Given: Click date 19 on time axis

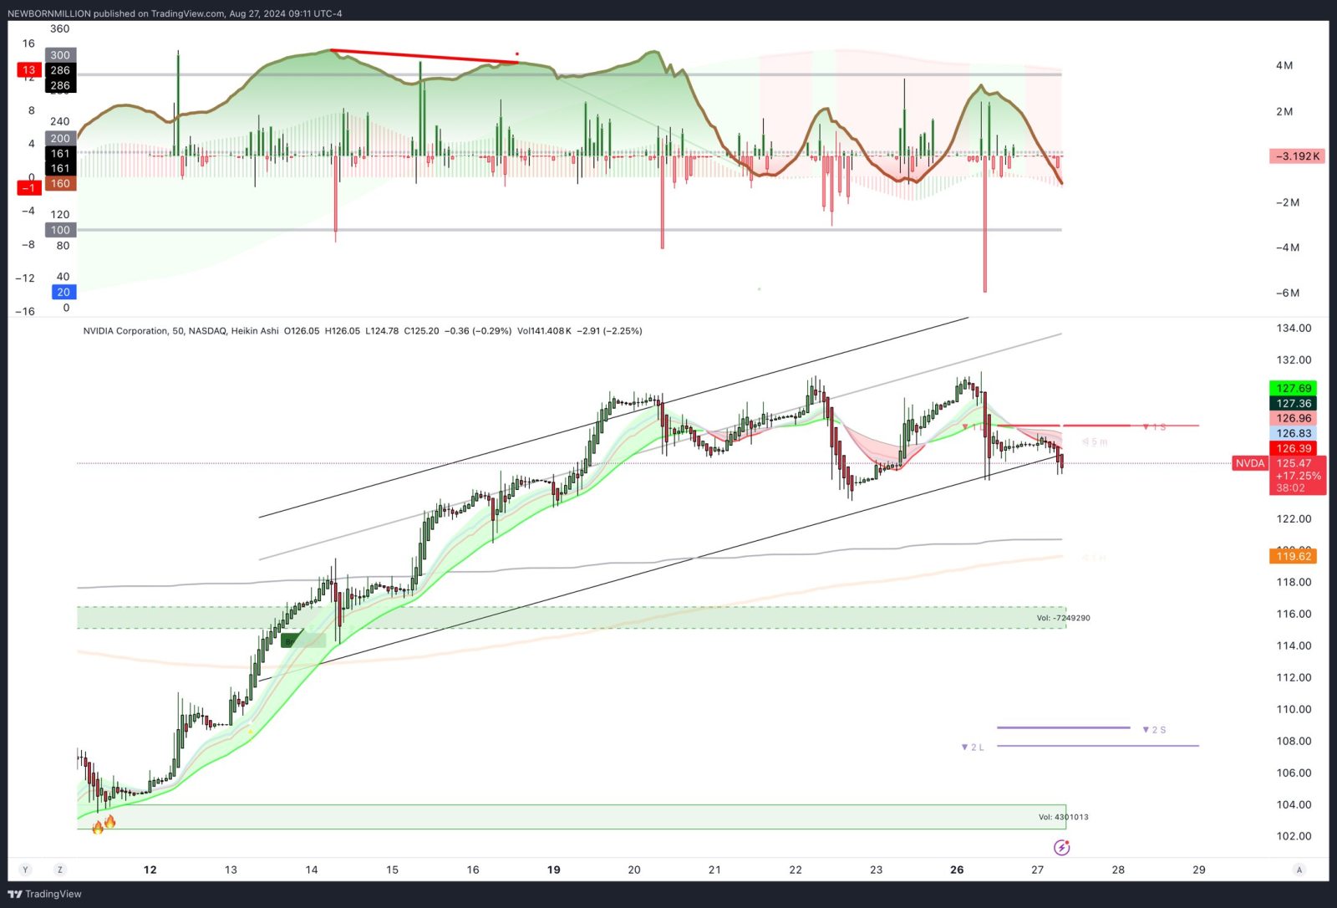Looking at the screenshot, I should point(553,870).
